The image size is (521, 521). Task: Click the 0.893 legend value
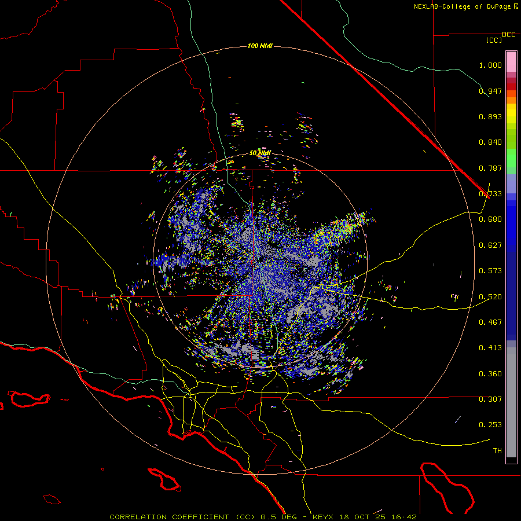[490, 116]
